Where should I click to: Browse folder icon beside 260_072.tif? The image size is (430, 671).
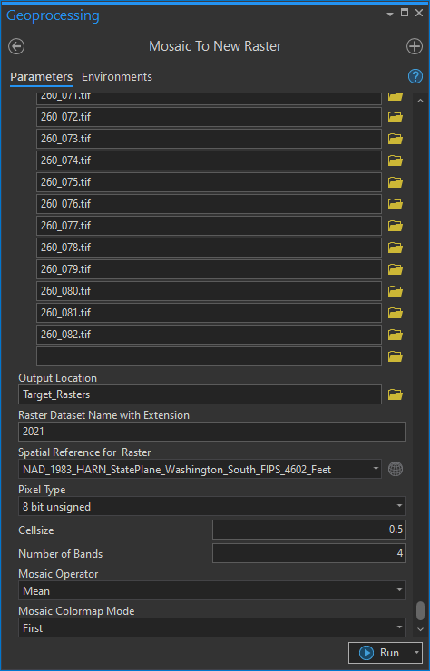(x=396, y=117)
